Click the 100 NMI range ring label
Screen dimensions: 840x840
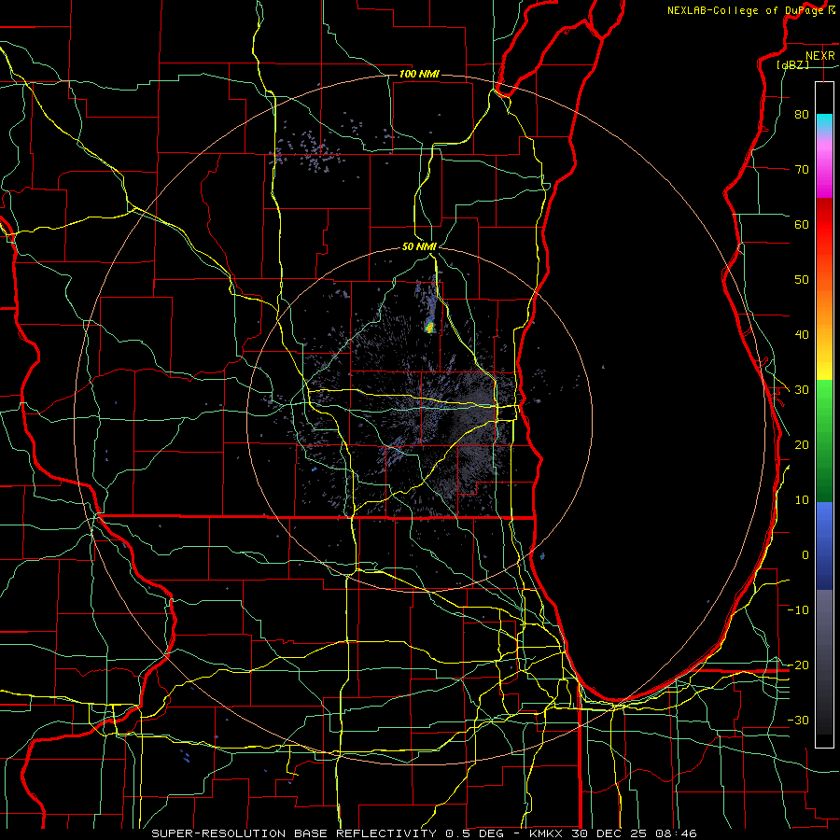click(419, 74)
